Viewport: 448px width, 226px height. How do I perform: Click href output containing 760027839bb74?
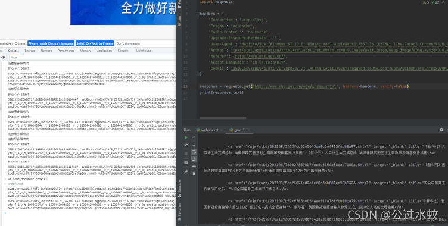[324, 168]
